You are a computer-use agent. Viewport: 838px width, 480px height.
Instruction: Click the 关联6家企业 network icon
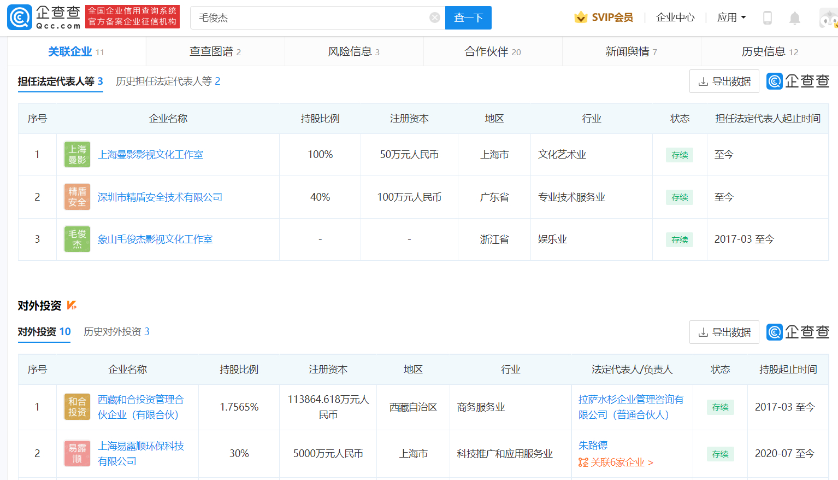(583, 463)
